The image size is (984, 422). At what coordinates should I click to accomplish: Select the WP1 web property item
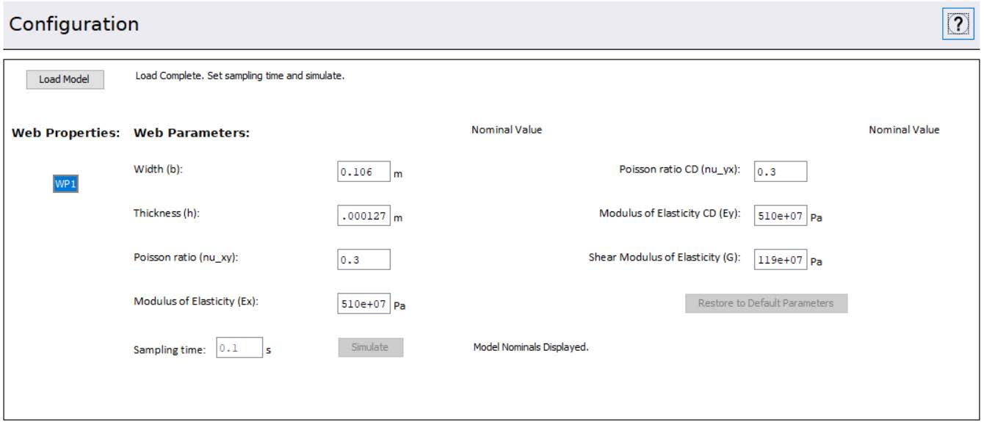(x=65, y=185)
